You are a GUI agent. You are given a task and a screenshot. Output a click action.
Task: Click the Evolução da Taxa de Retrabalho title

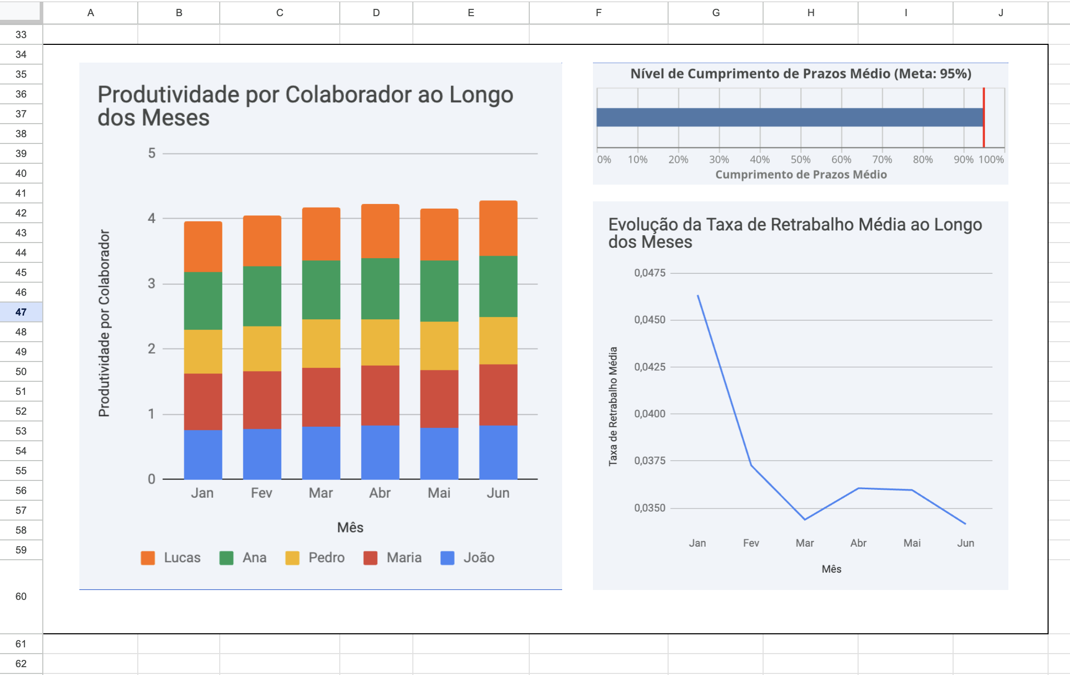[x=794, y=233]
